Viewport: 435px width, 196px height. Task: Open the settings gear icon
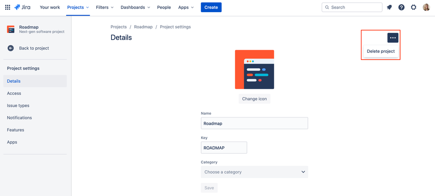414,7
